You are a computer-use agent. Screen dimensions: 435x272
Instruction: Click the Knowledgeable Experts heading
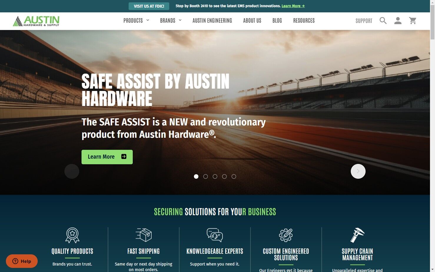click(x=215, y=251)
